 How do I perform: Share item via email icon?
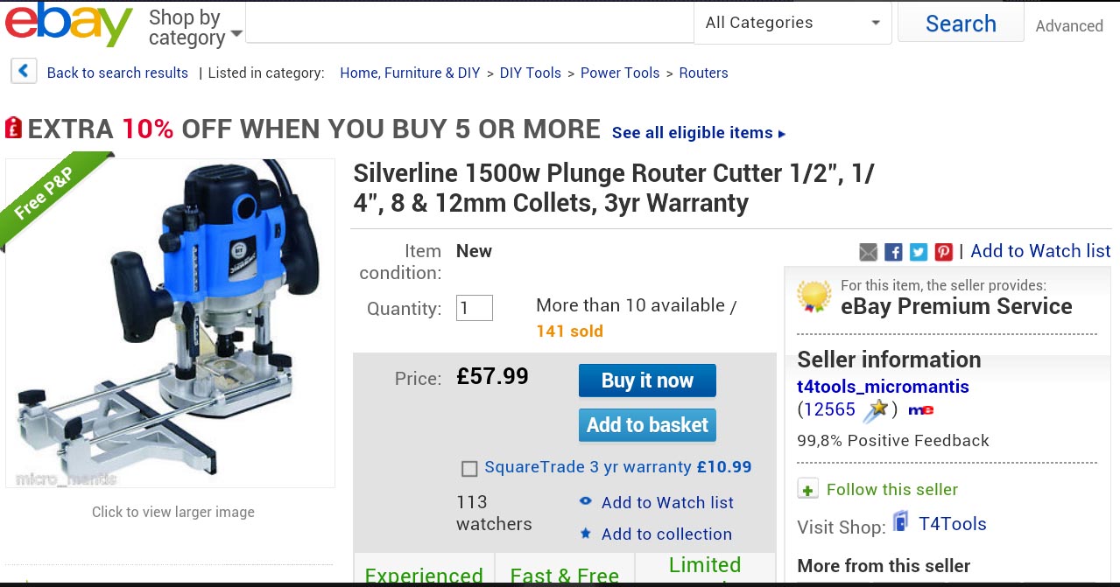868,252
